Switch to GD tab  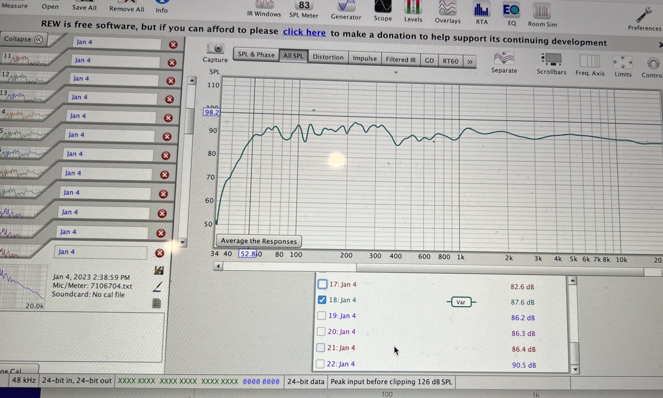coord(429,61)
